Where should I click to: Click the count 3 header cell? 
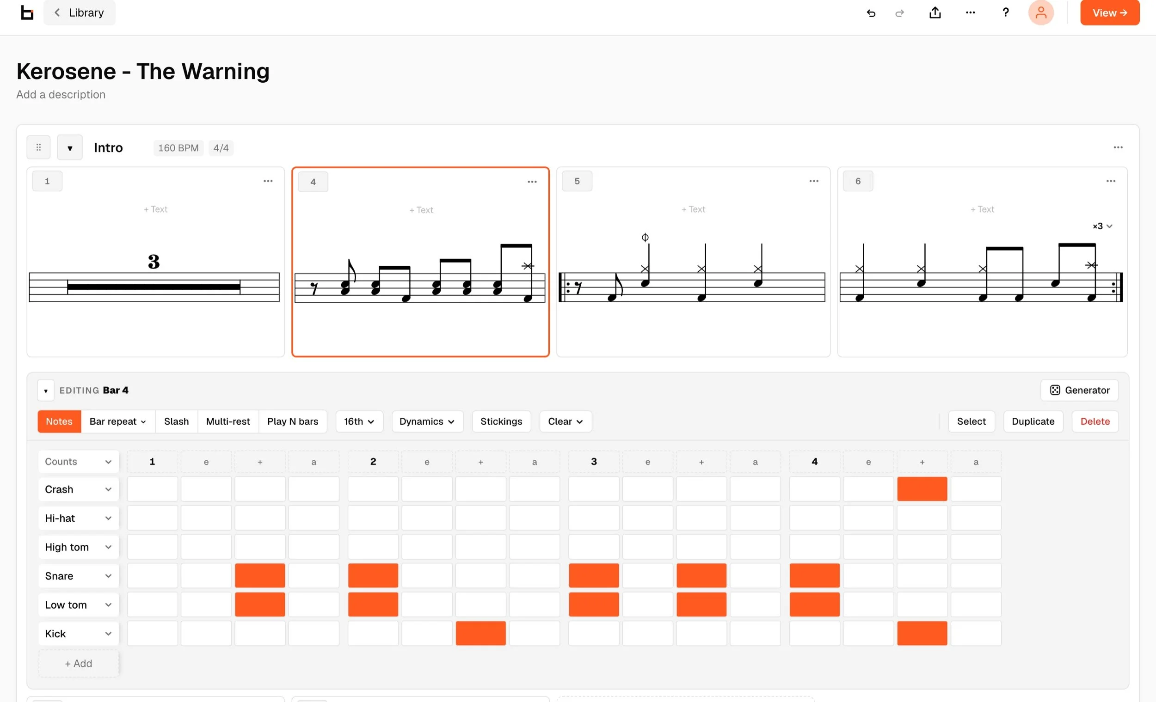coord(593,462)
